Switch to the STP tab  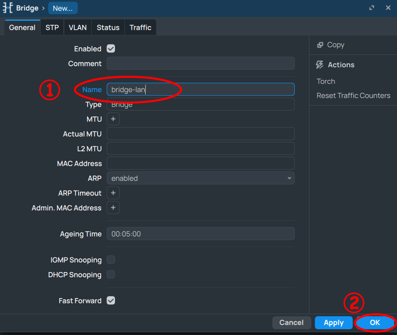pyautogui.click(x=52, y=27)
